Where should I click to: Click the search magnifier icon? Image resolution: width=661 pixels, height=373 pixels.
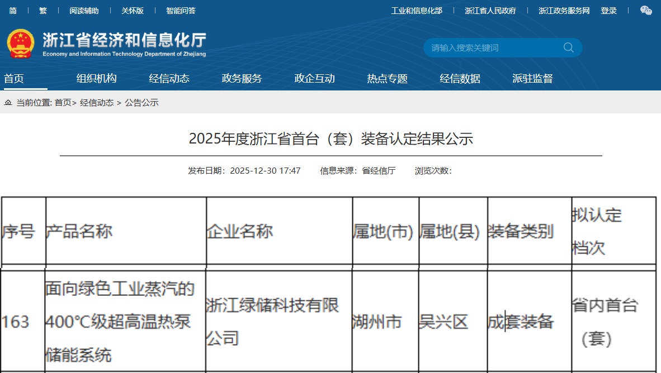coord(568,47)
